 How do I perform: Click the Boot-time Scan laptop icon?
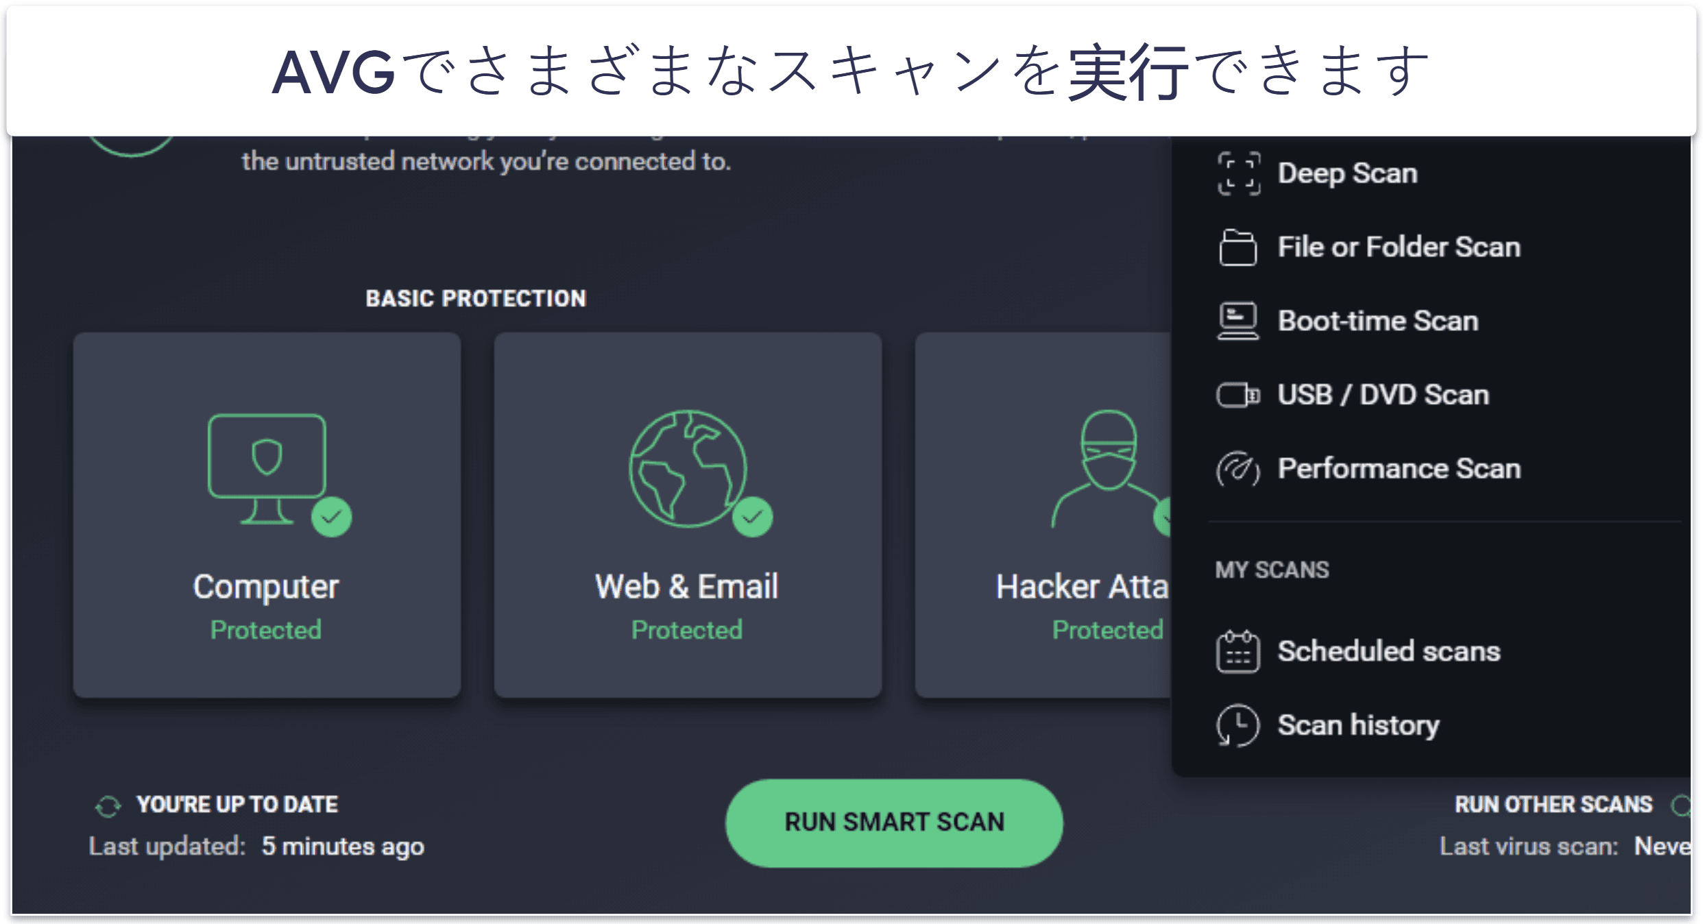(x=1238, y=321)
